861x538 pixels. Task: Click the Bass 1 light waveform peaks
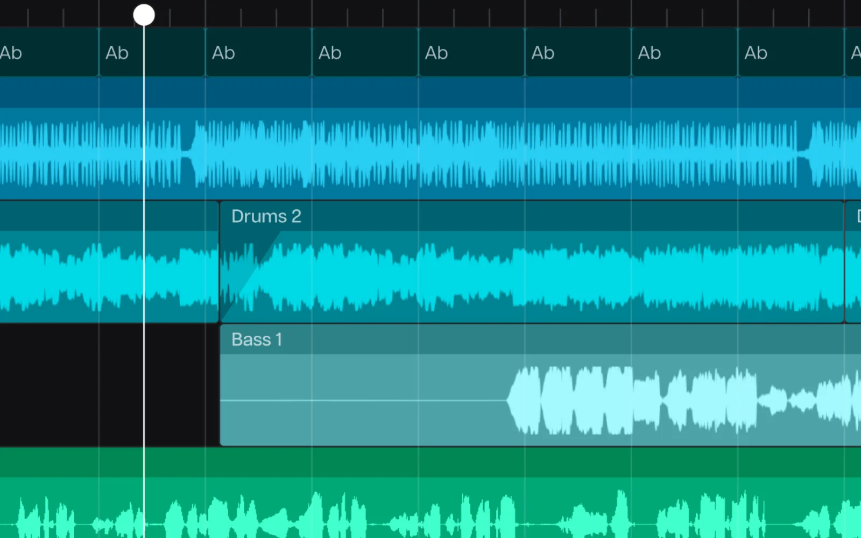click(x=683, y=400)
